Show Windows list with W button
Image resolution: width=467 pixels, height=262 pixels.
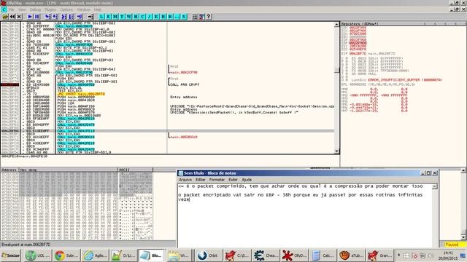coord(129,17)
